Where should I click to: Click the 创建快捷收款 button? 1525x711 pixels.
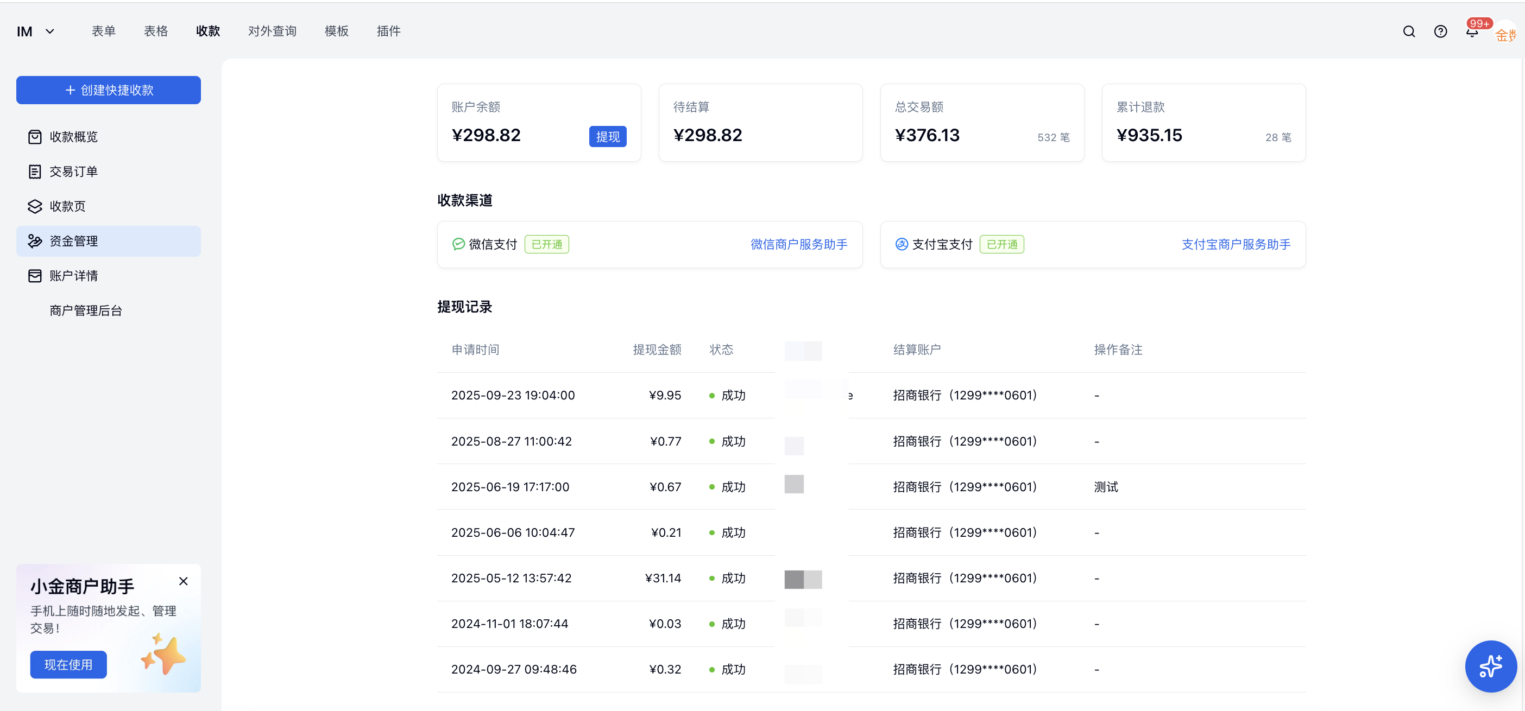coord(108,90)
